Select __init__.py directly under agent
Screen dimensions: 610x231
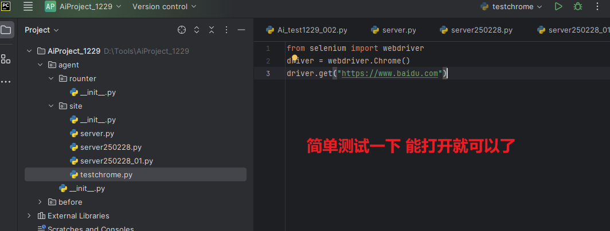point(135,188)
